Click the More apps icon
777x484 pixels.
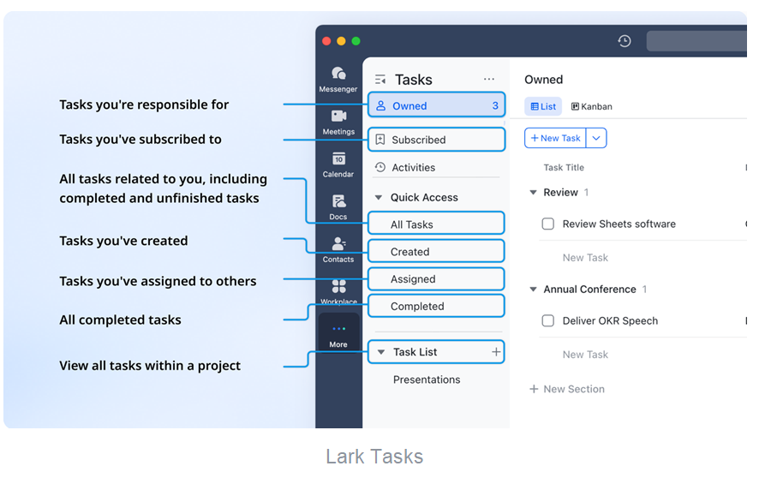coord(338,334)
